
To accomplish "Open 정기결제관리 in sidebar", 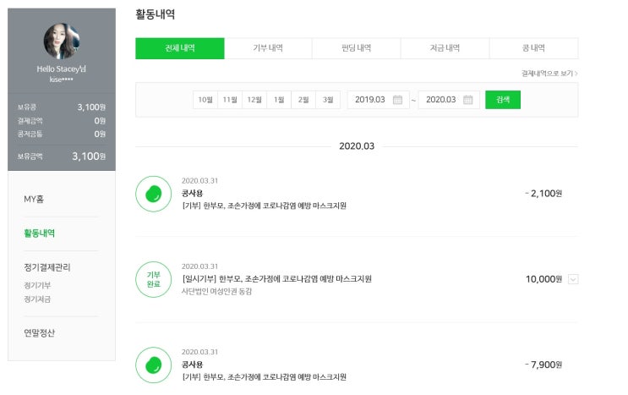I will coord(47,267).
